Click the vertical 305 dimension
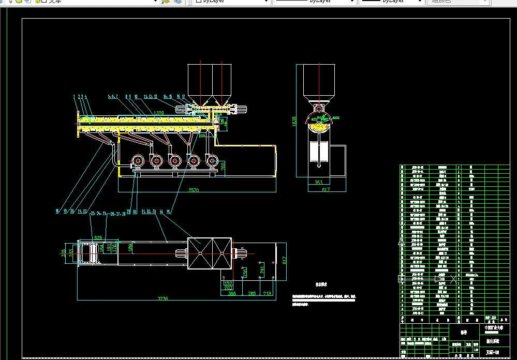Viewport: 517px width, 360px height. 63,253
